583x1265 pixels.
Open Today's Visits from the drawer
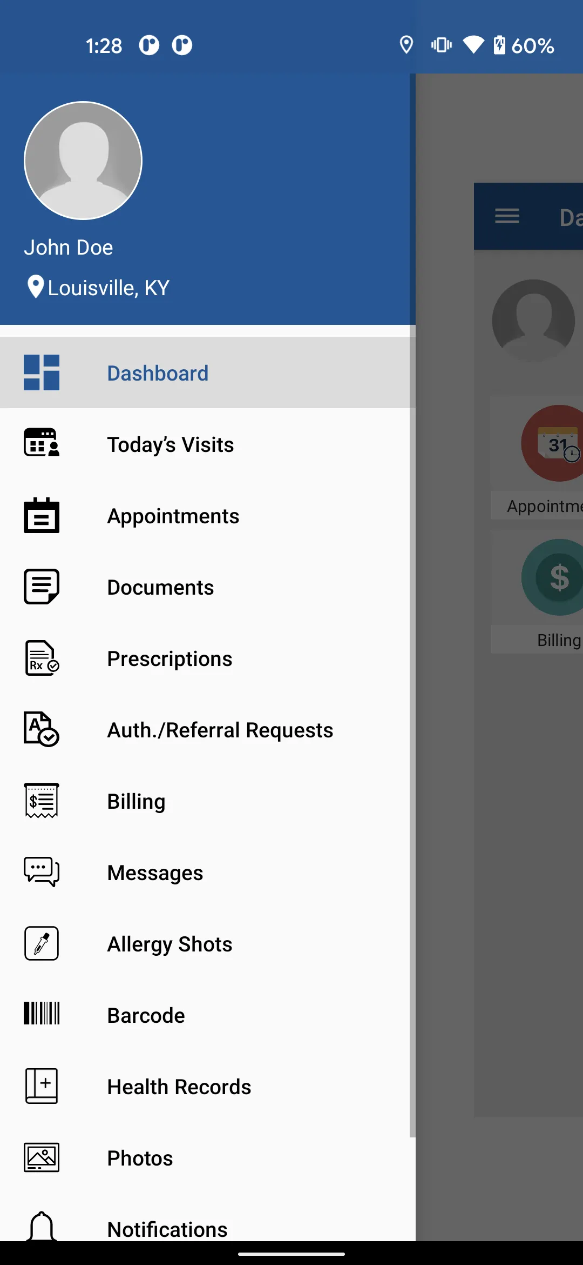tap(208, 444)
